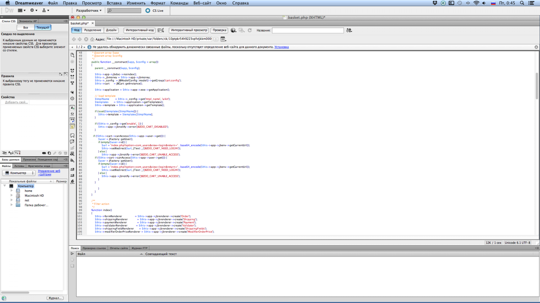
Task: Open the Preview in browser globe icon
Action: tap(233, 30)
